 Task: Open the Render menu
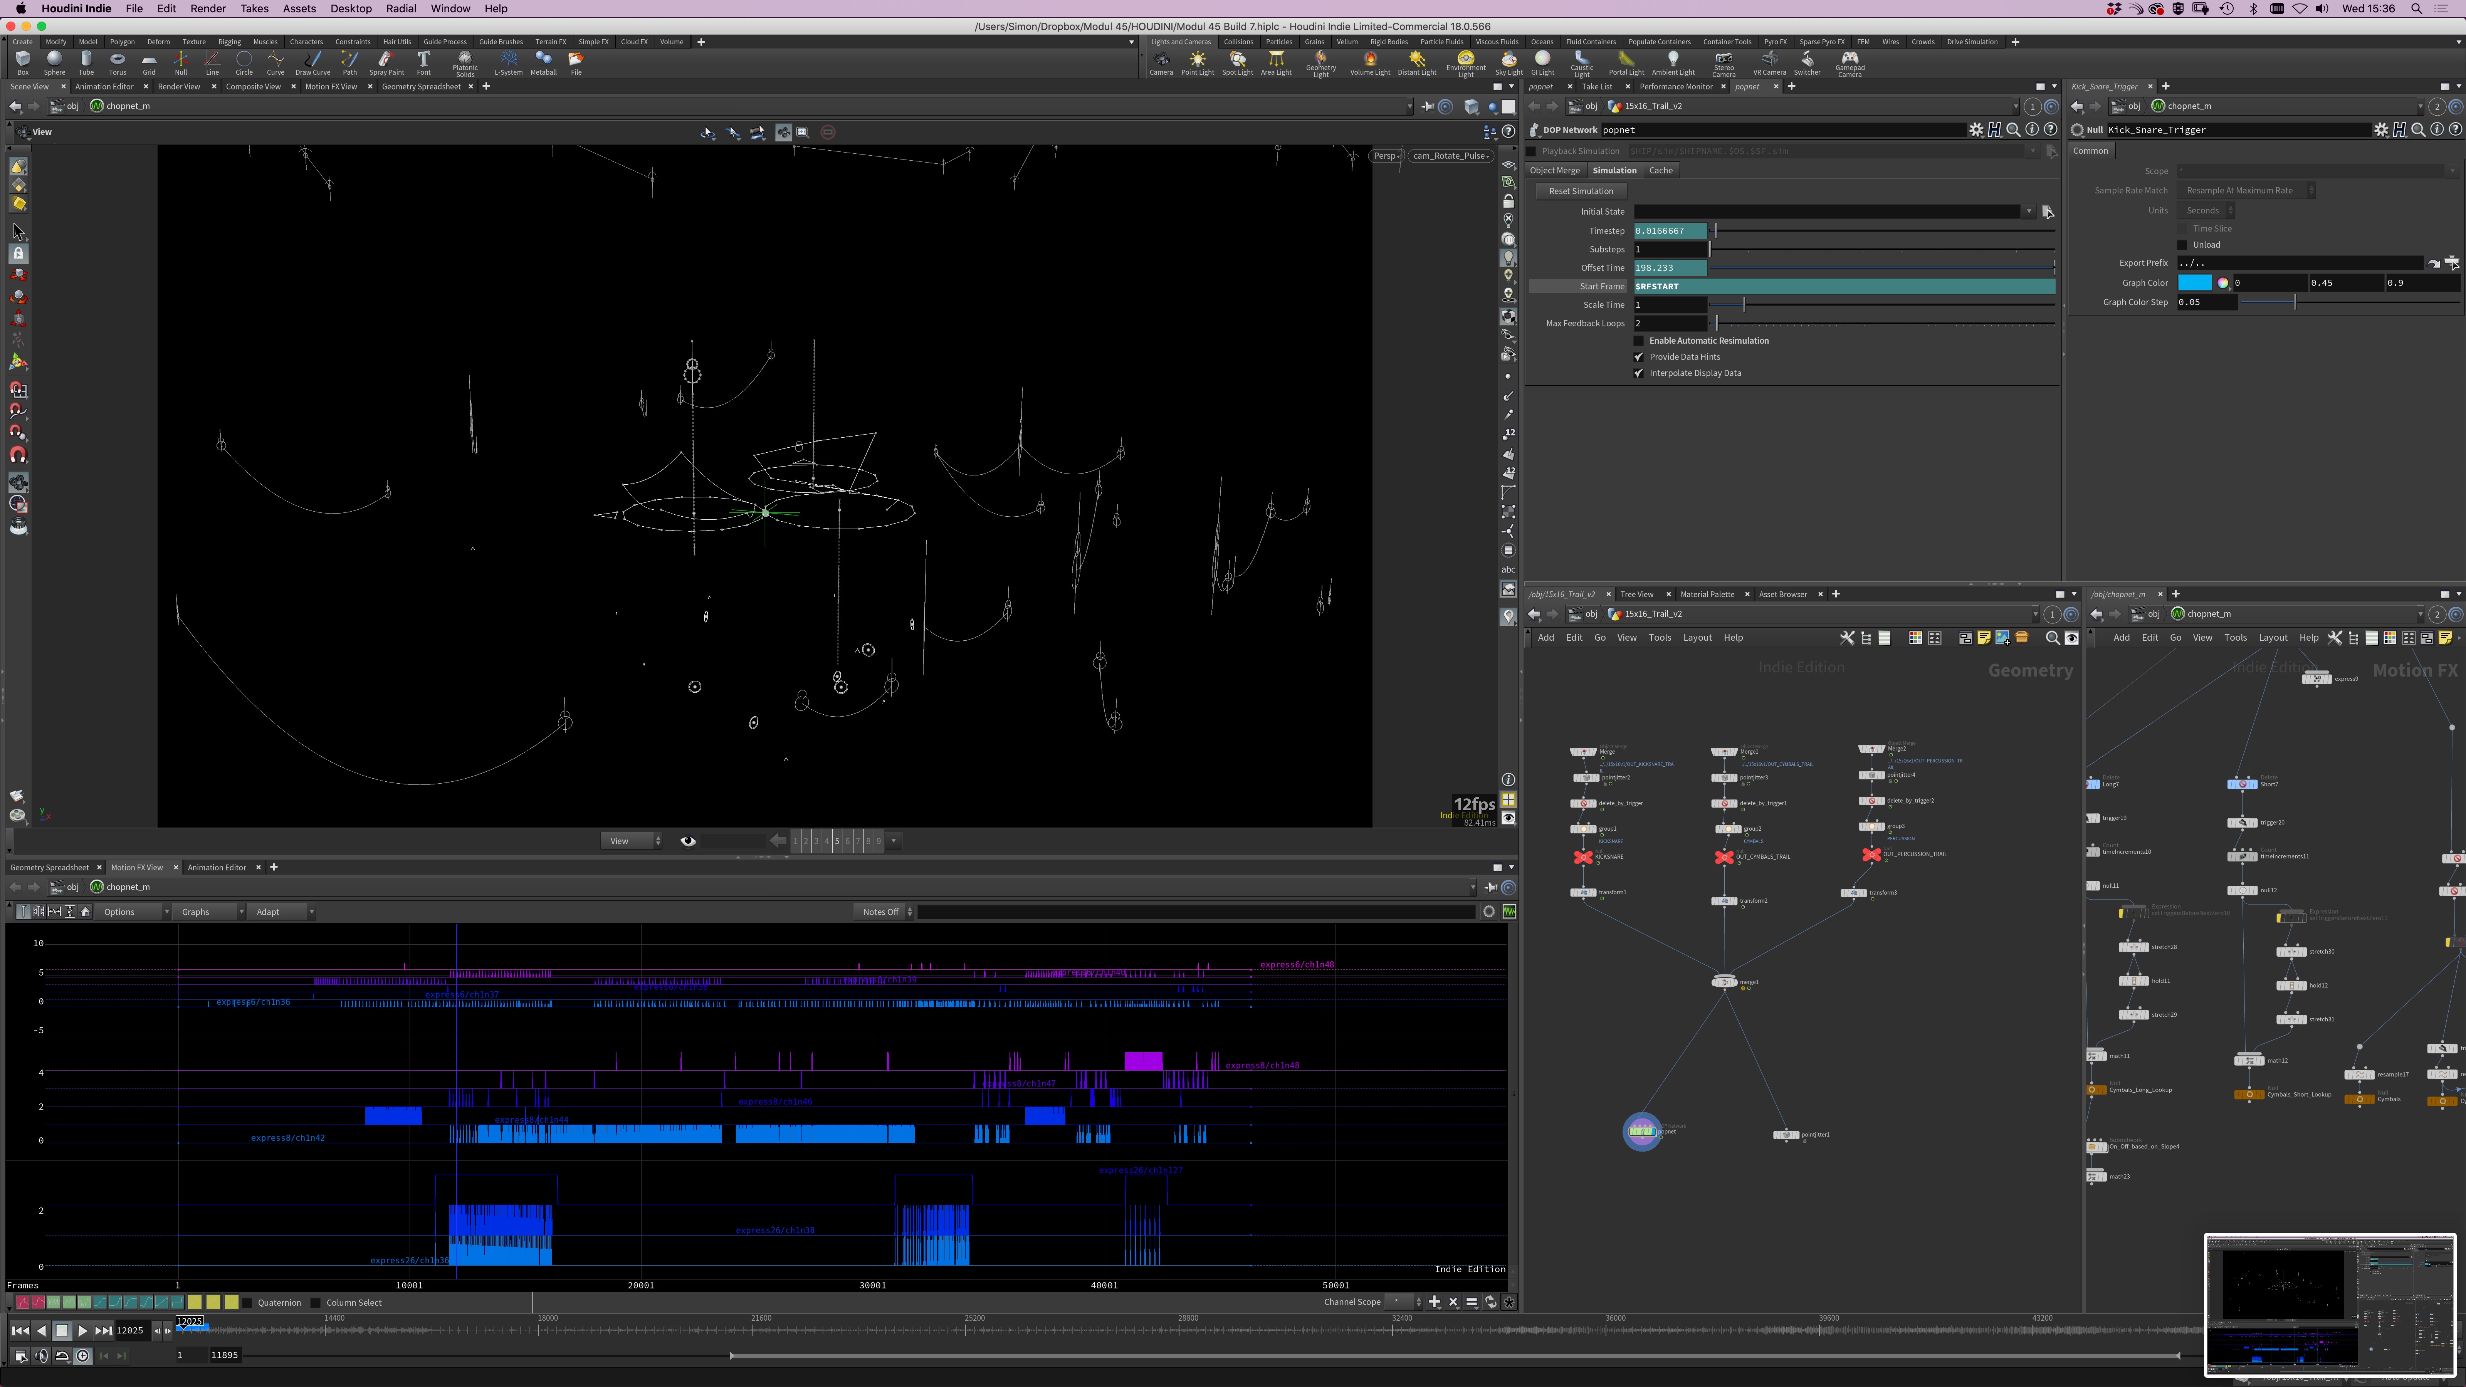(x=208, y=8)
